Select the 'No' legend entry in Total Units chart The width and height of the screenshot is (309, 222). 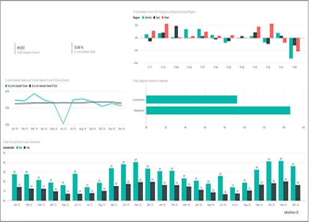click(x=19, y=147)
